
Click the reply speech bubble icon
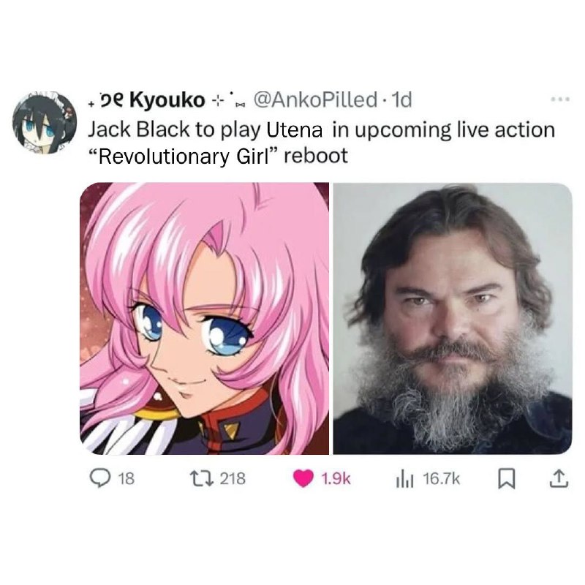tap(99, 478)
